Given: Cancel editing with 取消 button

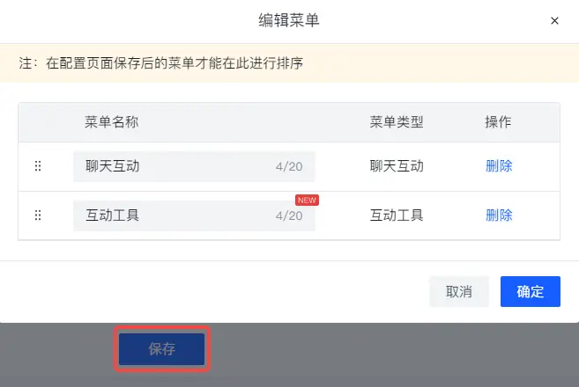Looking at the screenshot, I should [x=459, y=291].
